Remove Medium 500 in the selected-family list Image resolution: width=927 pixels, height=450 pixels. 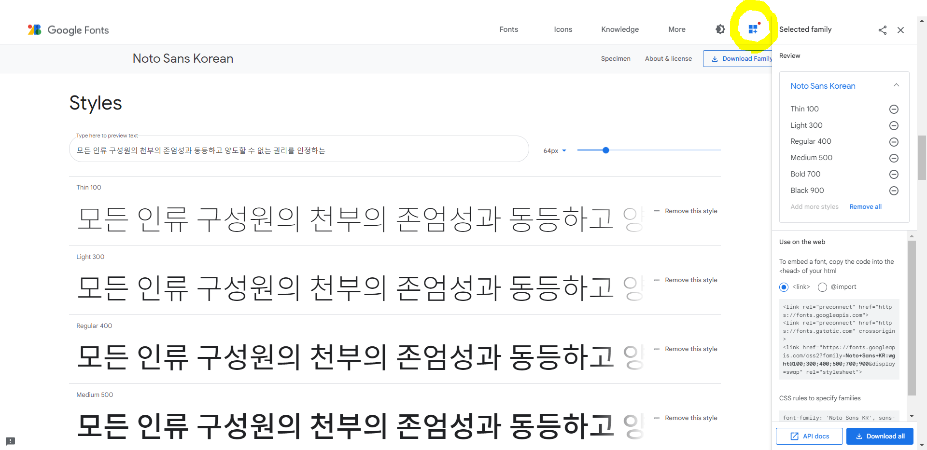[x=894, y=158]
